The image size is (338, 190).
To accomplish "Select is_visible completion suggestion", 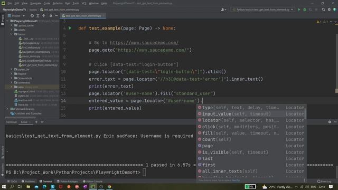I will (251, 152).
